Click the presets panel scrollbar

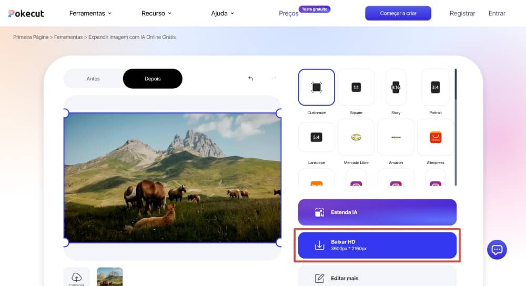pyautogui.click(x=456, y=127)
